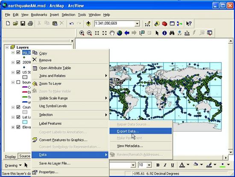Viewport: 235px width, 177px height.
Task: Launch ArcCatalog from toolbar
Action: tap(157, 23)
